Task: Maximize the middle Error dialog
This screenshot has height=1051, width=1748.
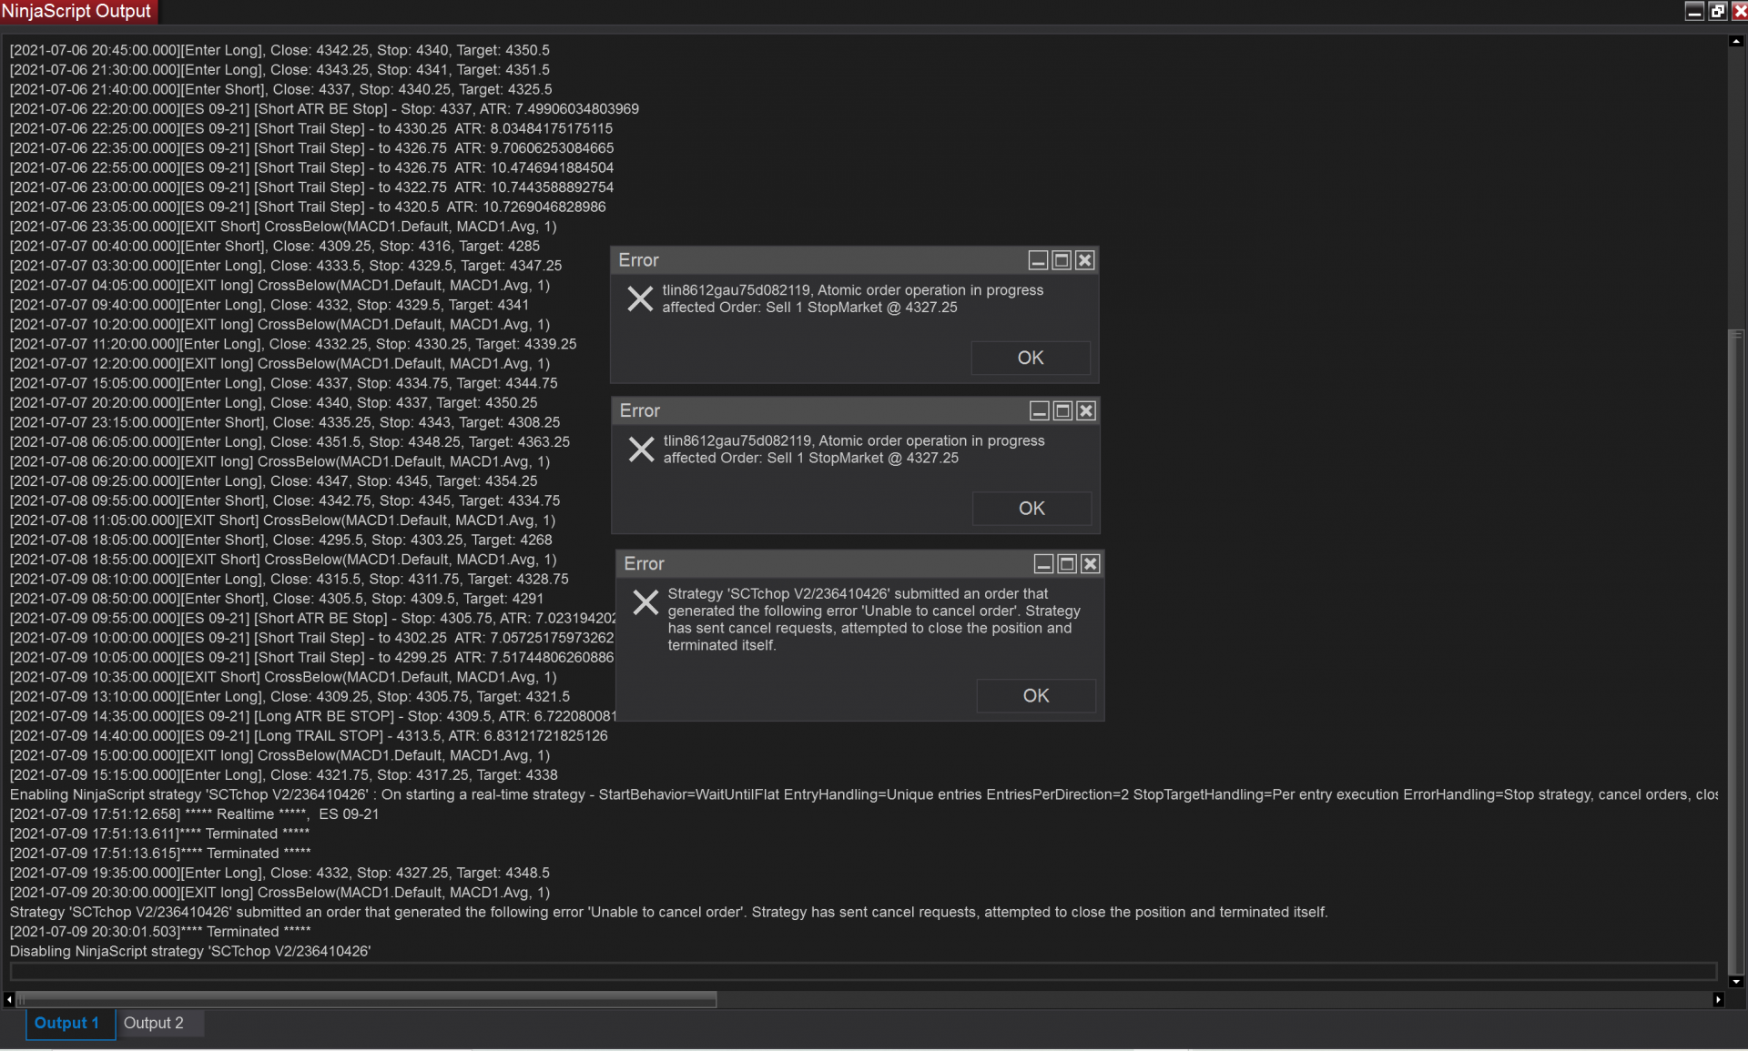Action: coord(1062,411)
